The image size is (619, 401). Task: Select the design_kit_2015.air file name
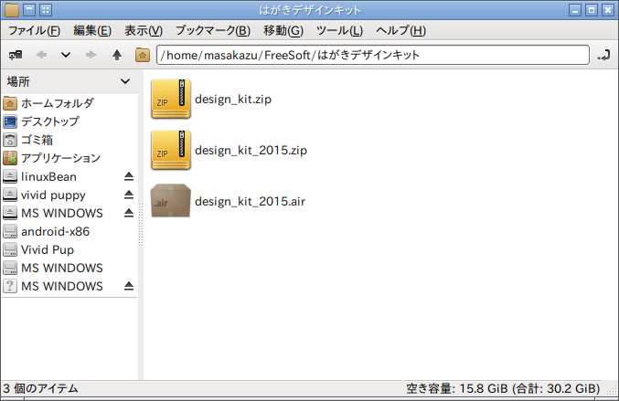[x=251, y=202]
